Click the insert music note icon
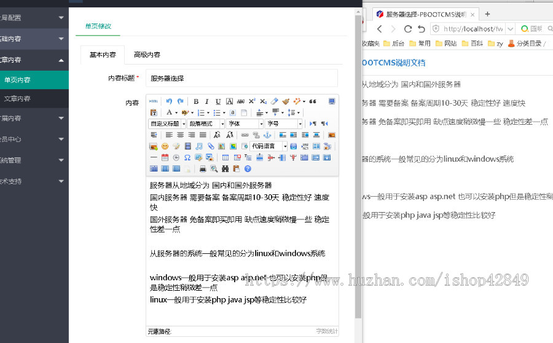 click(x=199, y=146)
